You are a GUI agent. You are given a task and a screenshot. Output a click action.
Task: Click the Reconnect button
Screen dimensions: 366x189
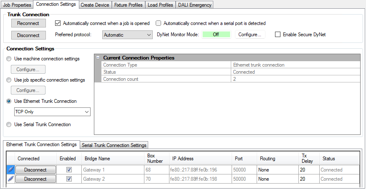[28, 23]
